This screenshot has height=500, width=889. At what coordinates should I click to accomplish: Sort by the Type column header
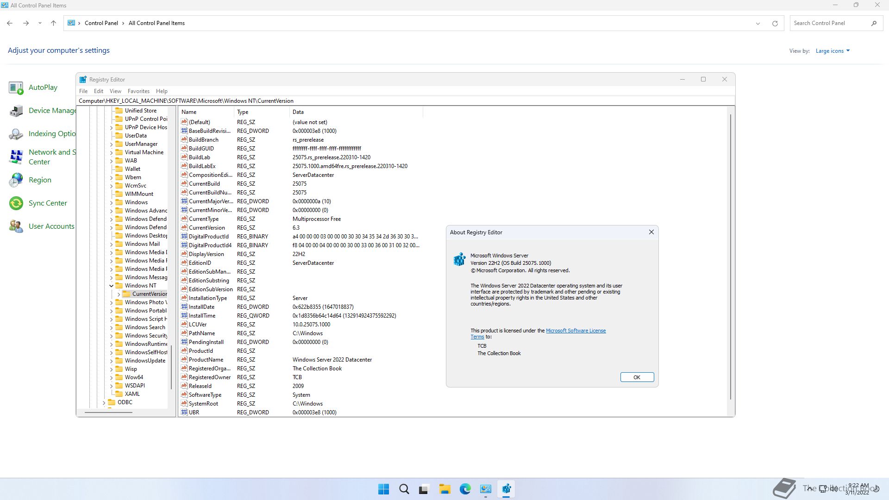click(262, 112)
